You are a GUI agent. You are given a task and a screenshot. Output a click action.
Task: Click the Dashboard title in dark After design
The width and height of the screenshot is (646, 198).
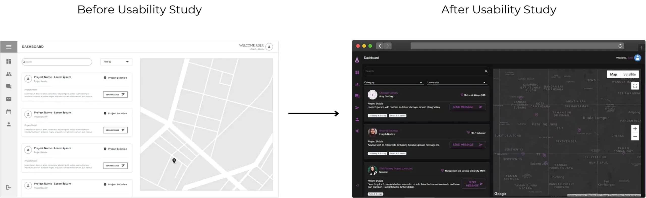(x=371, y=58)
